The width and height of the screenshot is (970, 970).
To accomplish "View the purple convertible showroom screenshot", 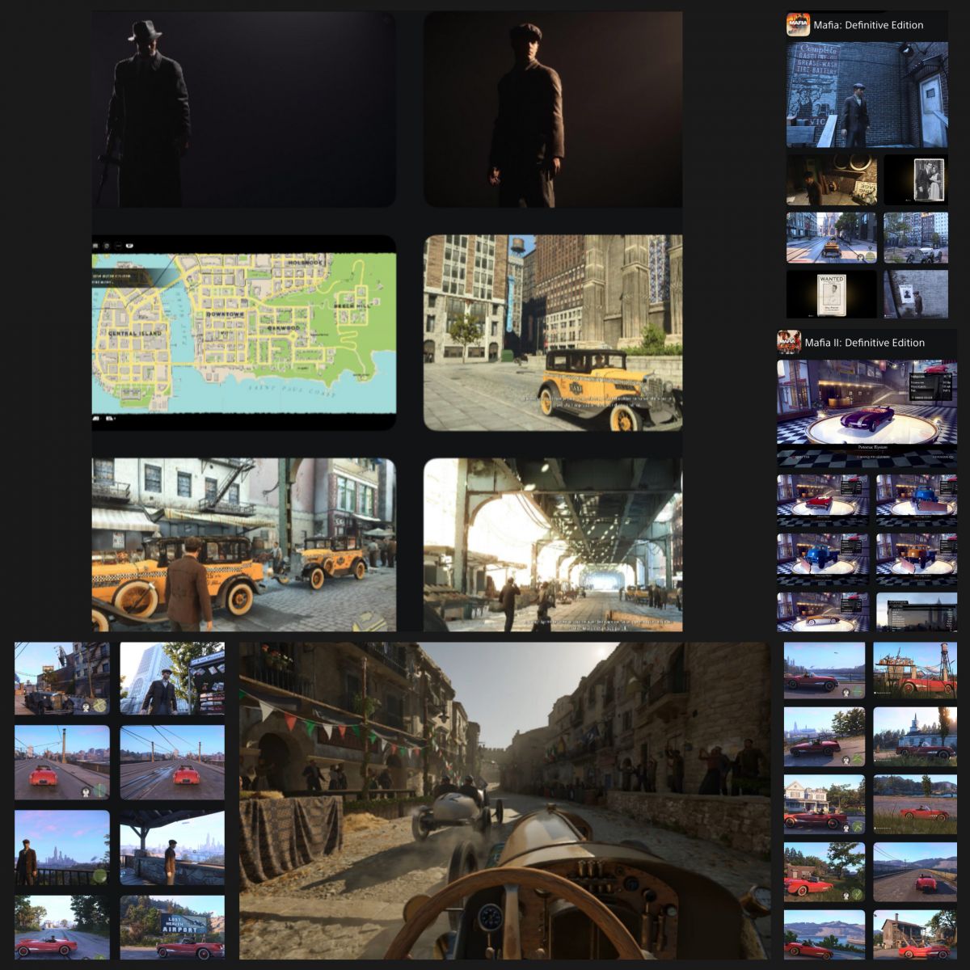I will click(x=867, y=402).
